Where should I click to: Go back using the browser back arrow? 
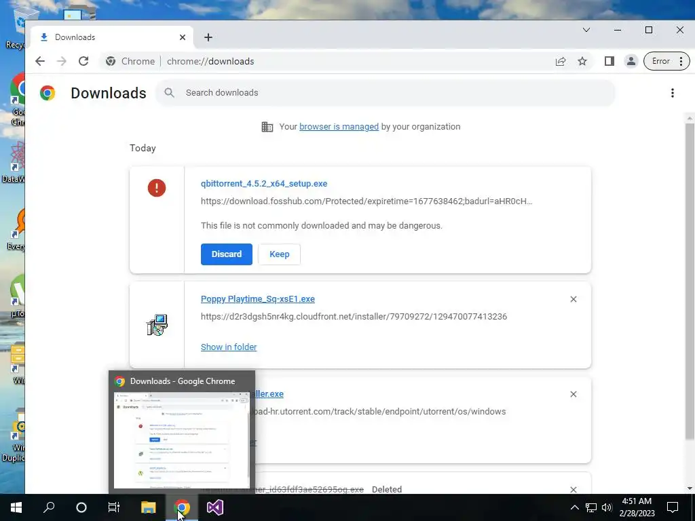click(40, 61)
